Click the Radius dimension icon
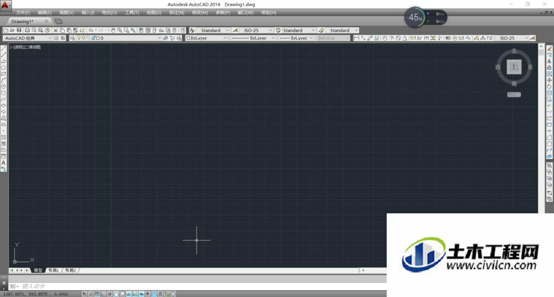Viewport: 554px width, 297px height. 385,38
